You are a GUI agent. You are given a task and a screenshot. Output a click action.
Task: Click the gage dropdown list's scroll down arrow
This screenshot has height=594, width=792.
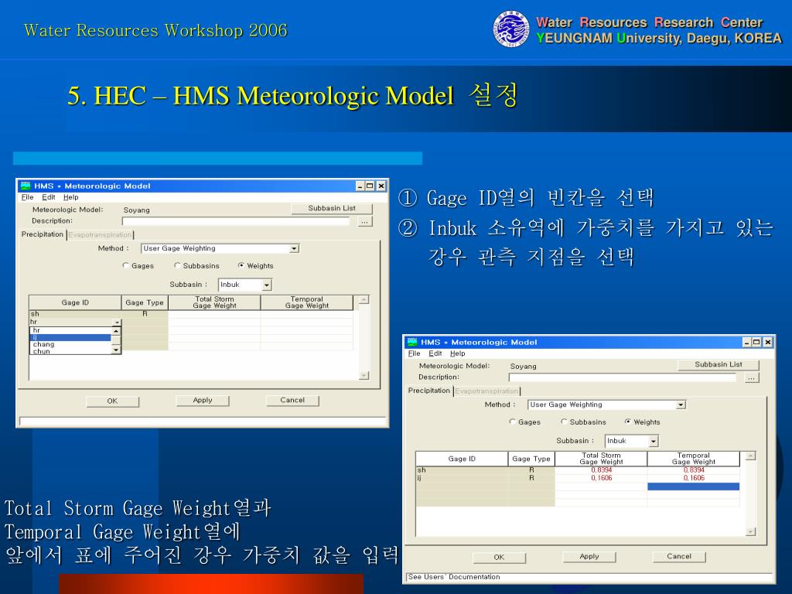(x=116, y=350)
